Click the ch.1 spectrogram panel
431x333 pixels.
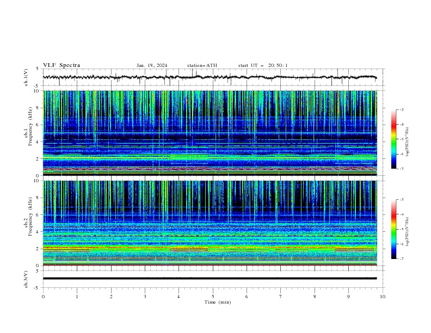coord(210,133)
